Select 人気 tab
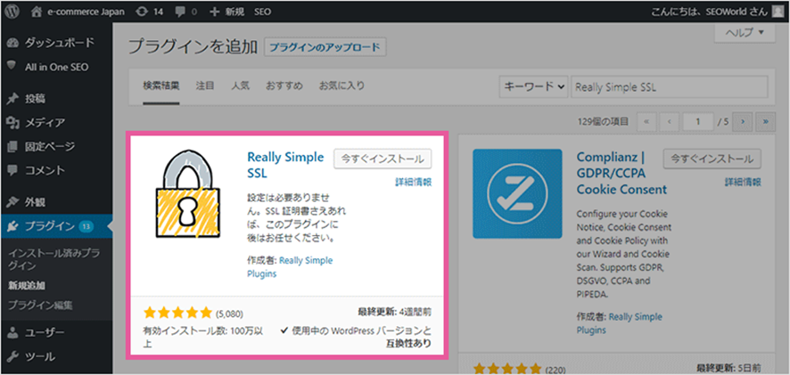Viewport: 790px width, 375px height. [x=240, y=86]
